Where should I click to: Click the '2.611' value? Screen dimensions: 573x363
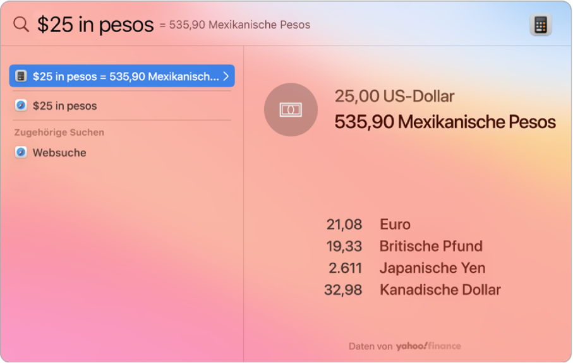346,268
